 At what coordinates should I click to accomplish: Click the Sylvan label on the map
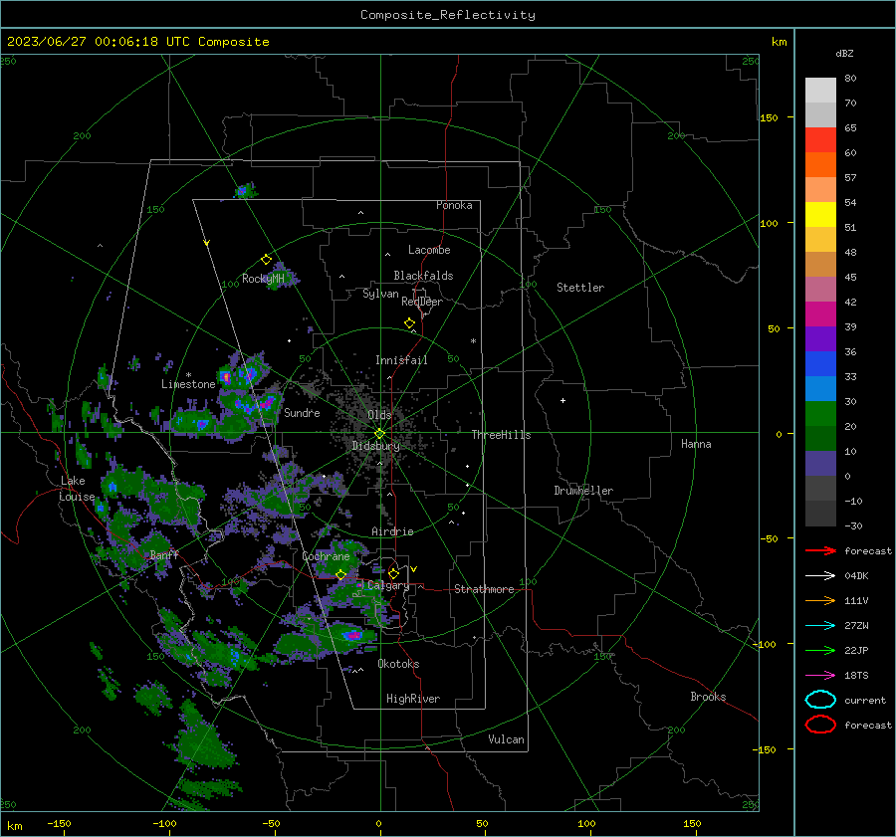click(380, 294)
